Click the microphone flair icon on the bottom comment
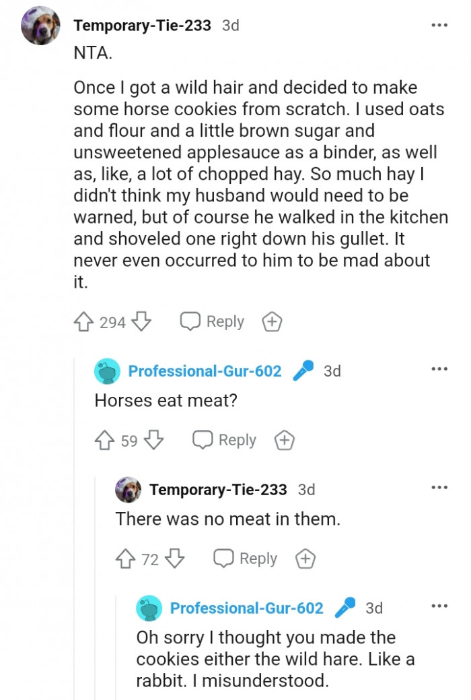 [346, 608]
